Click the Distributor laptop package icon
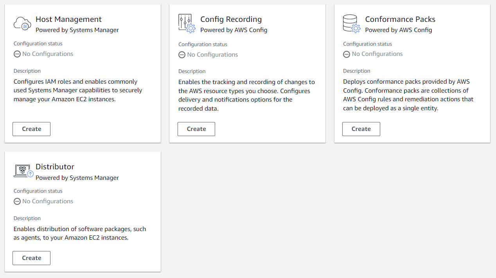496x278 pixels. (23, 171)
